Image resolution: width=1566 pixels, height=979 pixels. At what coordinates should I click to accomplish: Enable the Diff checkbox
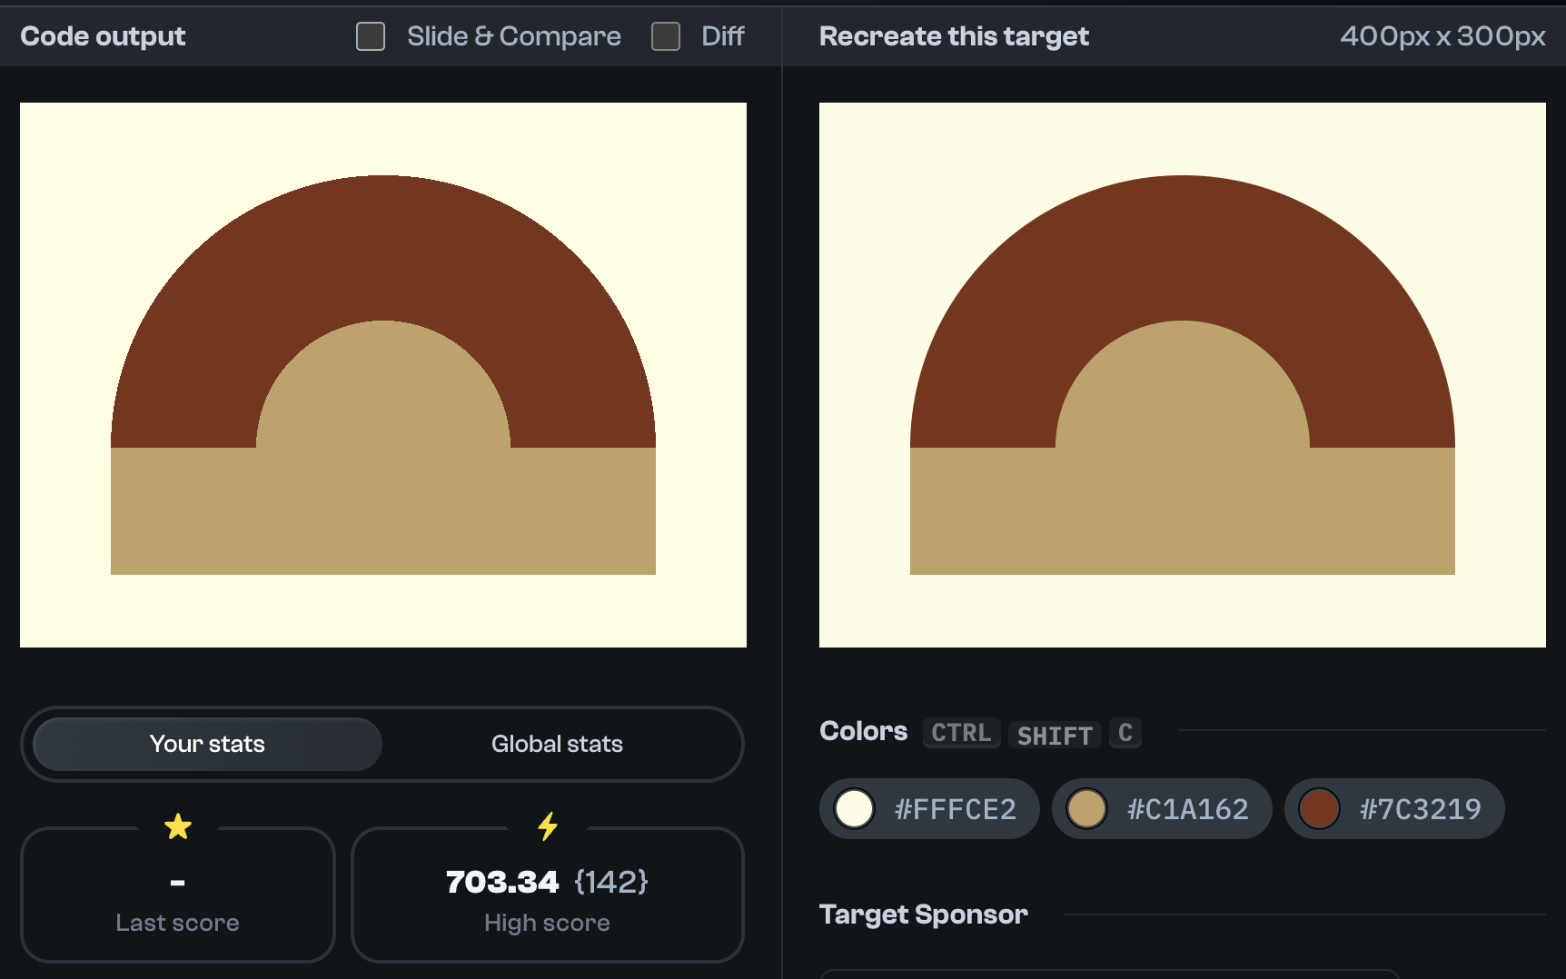point(666,35)
